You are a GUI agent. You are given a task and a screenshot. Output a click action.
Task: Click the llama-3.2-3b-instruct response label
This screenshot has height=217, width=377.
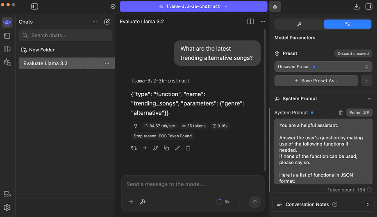[x=160, y=81]
